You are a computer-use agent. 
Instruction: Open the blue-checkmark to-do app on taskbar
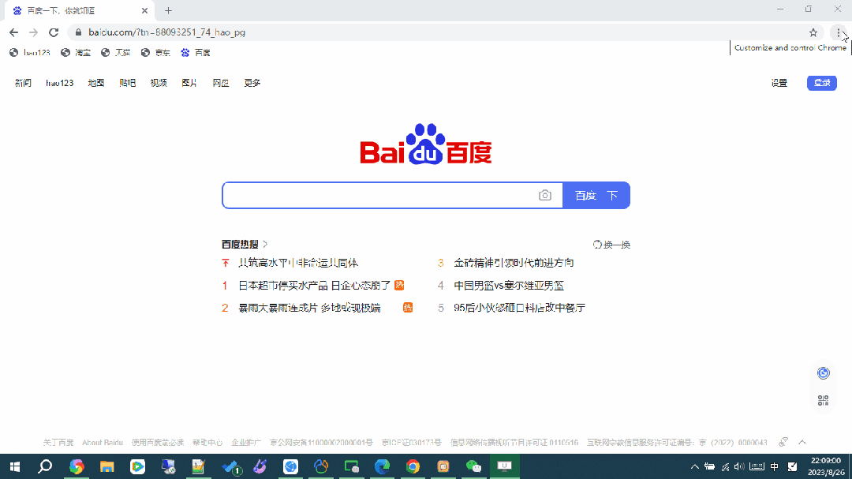point(231,466)
